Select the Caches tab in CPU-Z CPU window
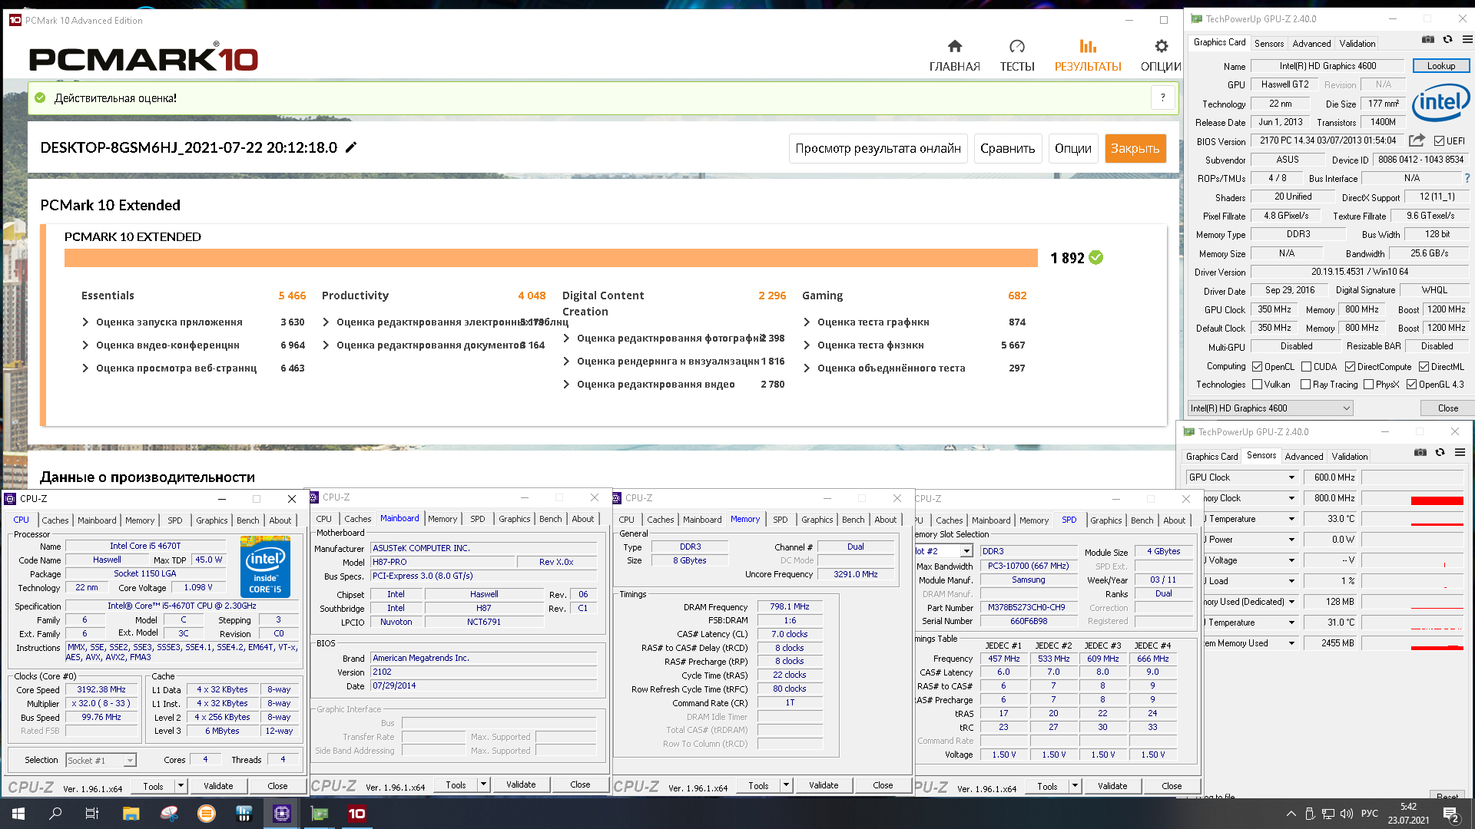The image size is (1475, 829). [x=55, y=520]
